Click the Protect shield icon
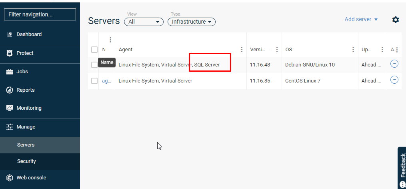Image resolution: width=406 pixels, height=189 pixels. pyautogui.click(x=10, y=53)
